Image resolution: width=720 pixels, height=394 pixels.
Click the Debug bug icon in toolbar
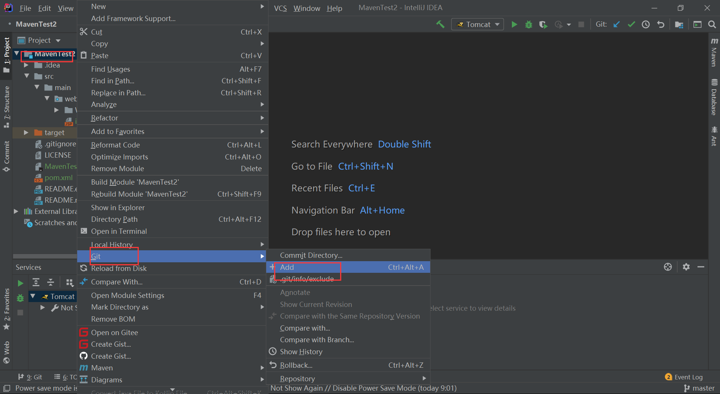[529, 24]
